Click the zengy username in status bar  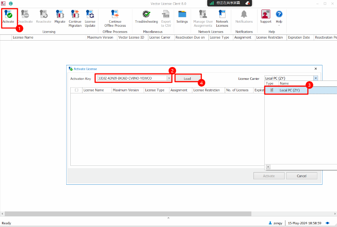point(278,223)
